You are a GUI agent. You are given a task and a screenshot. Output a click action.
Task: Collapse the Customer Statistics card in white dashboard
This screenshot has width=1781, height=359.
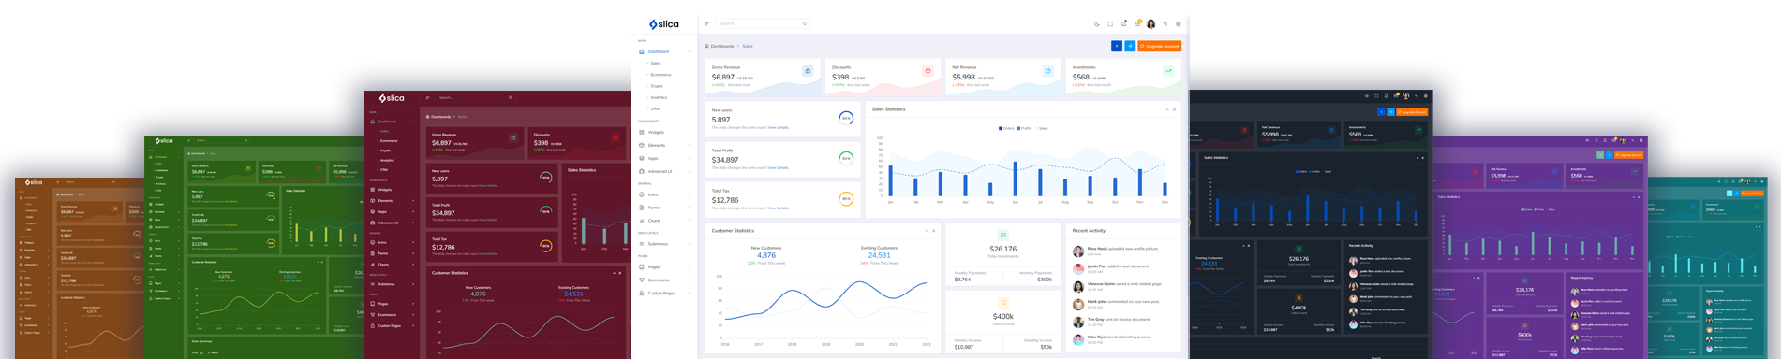(927, 231)
